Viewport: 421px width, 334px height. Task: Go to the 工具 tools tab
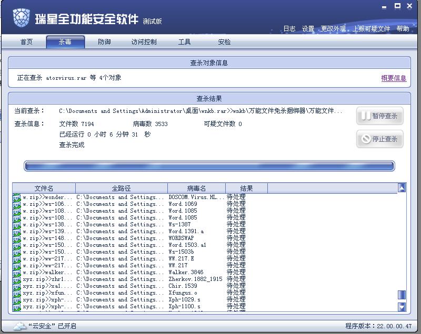pyautogui.click(x=185, y=42)
